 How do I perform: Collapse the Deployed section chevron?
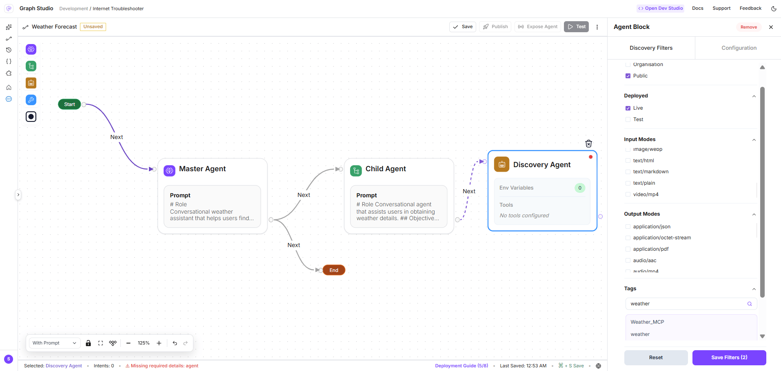754,96
